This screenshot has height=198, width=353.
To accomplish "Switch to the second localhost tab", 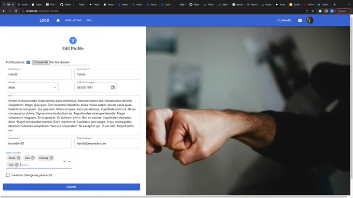I will click(23, 5).
